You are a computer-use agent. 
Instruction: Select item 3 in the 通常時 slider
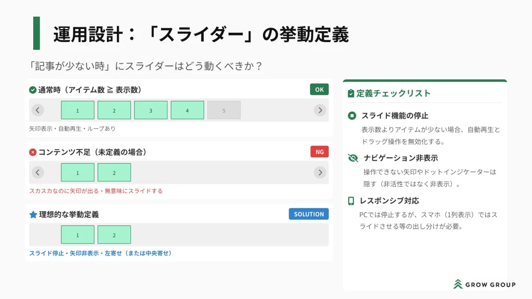tap(151, 110)
